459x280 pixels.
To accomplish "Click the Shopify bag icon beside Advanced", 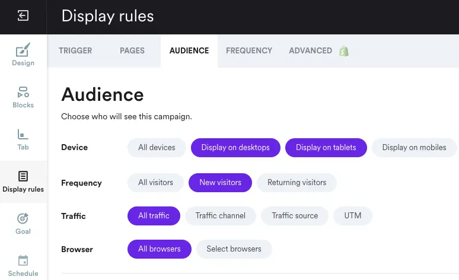I will coord(344,51).
